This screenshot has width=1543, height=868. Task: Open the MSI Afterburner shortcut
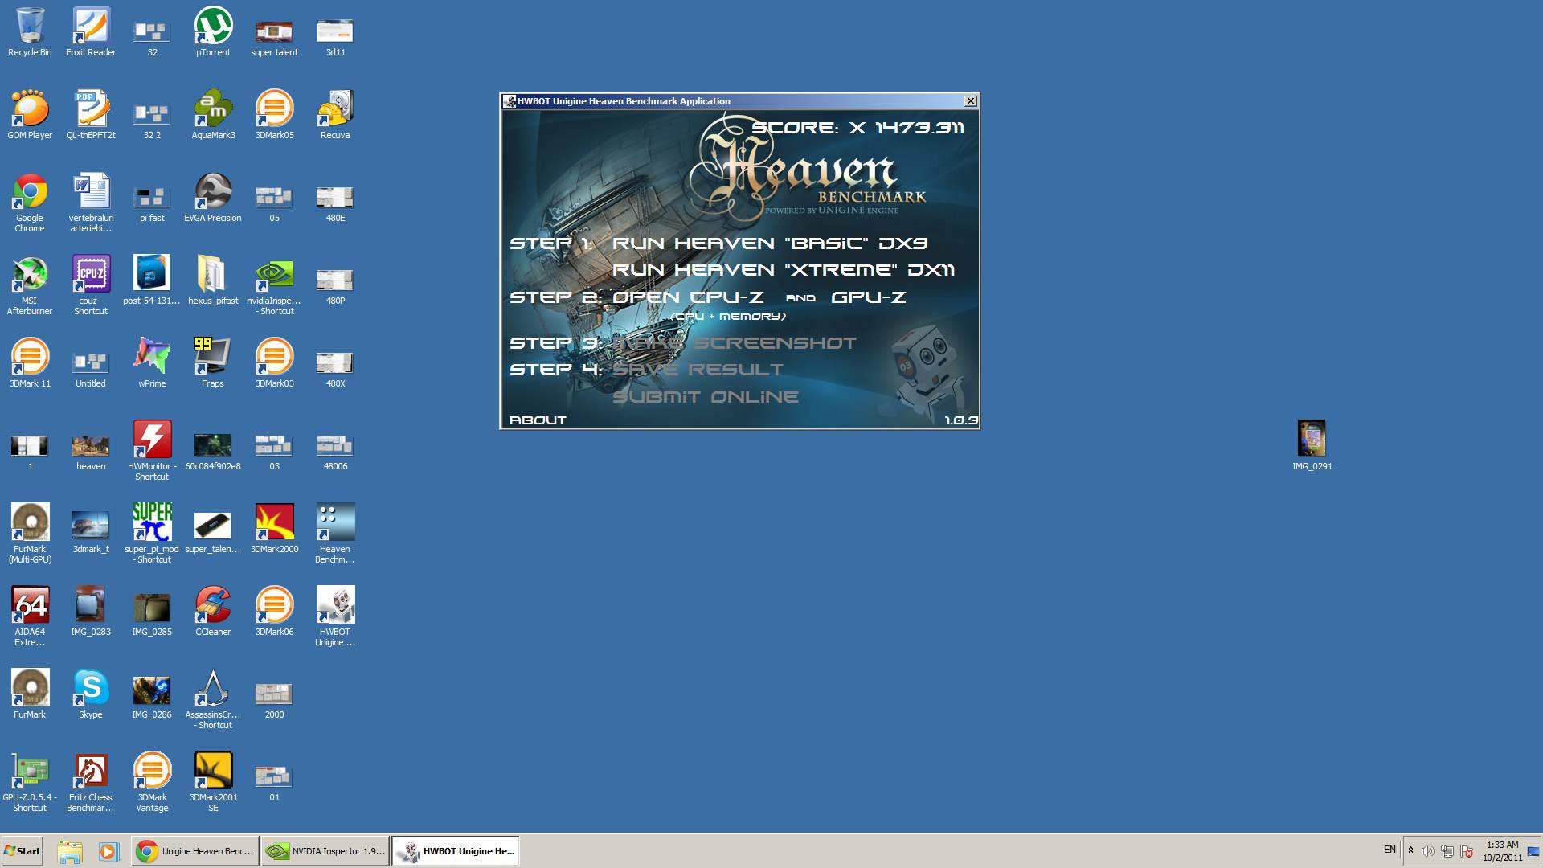click(30, 285)
